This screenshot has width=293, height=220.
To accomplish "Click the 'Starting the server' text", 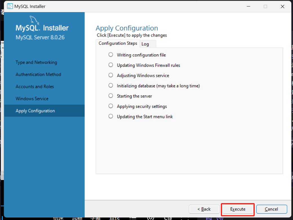I will 134,96.
